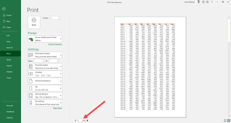Click the smiley feedback icon

[x=203, y=2]
